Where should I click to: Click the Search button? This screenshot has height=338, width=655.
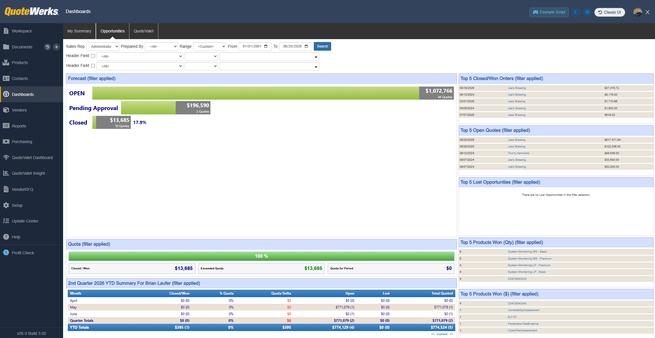322,46
